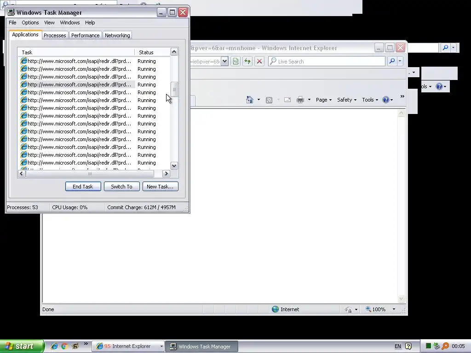The width and height of the screenshot is (471, 353).
Task: Switch to the Networking tab
Action: (117, 35)
